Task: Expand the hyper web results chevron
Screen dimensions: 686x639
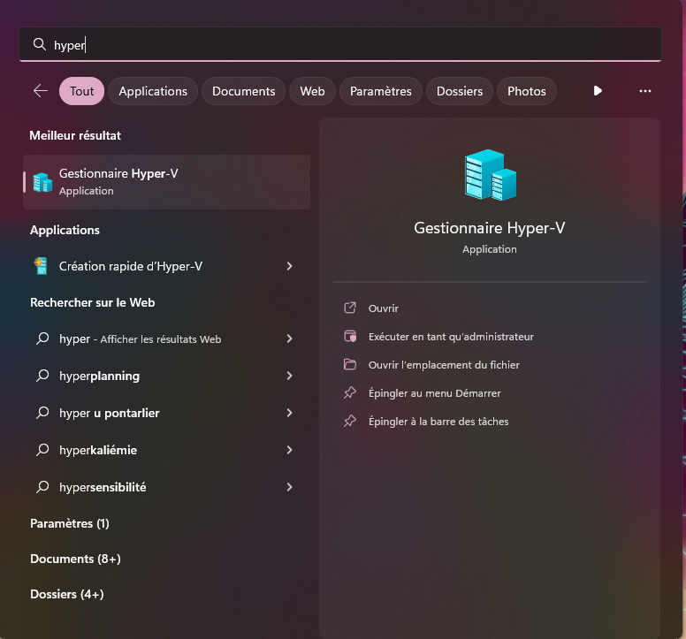Action: click(289, 339)
